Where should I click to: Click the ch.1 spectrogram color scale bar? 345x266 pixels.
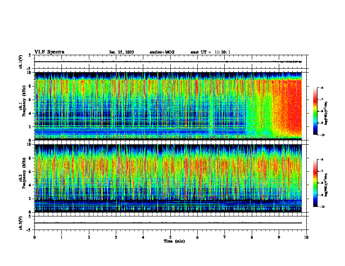(x=315, y=111)
